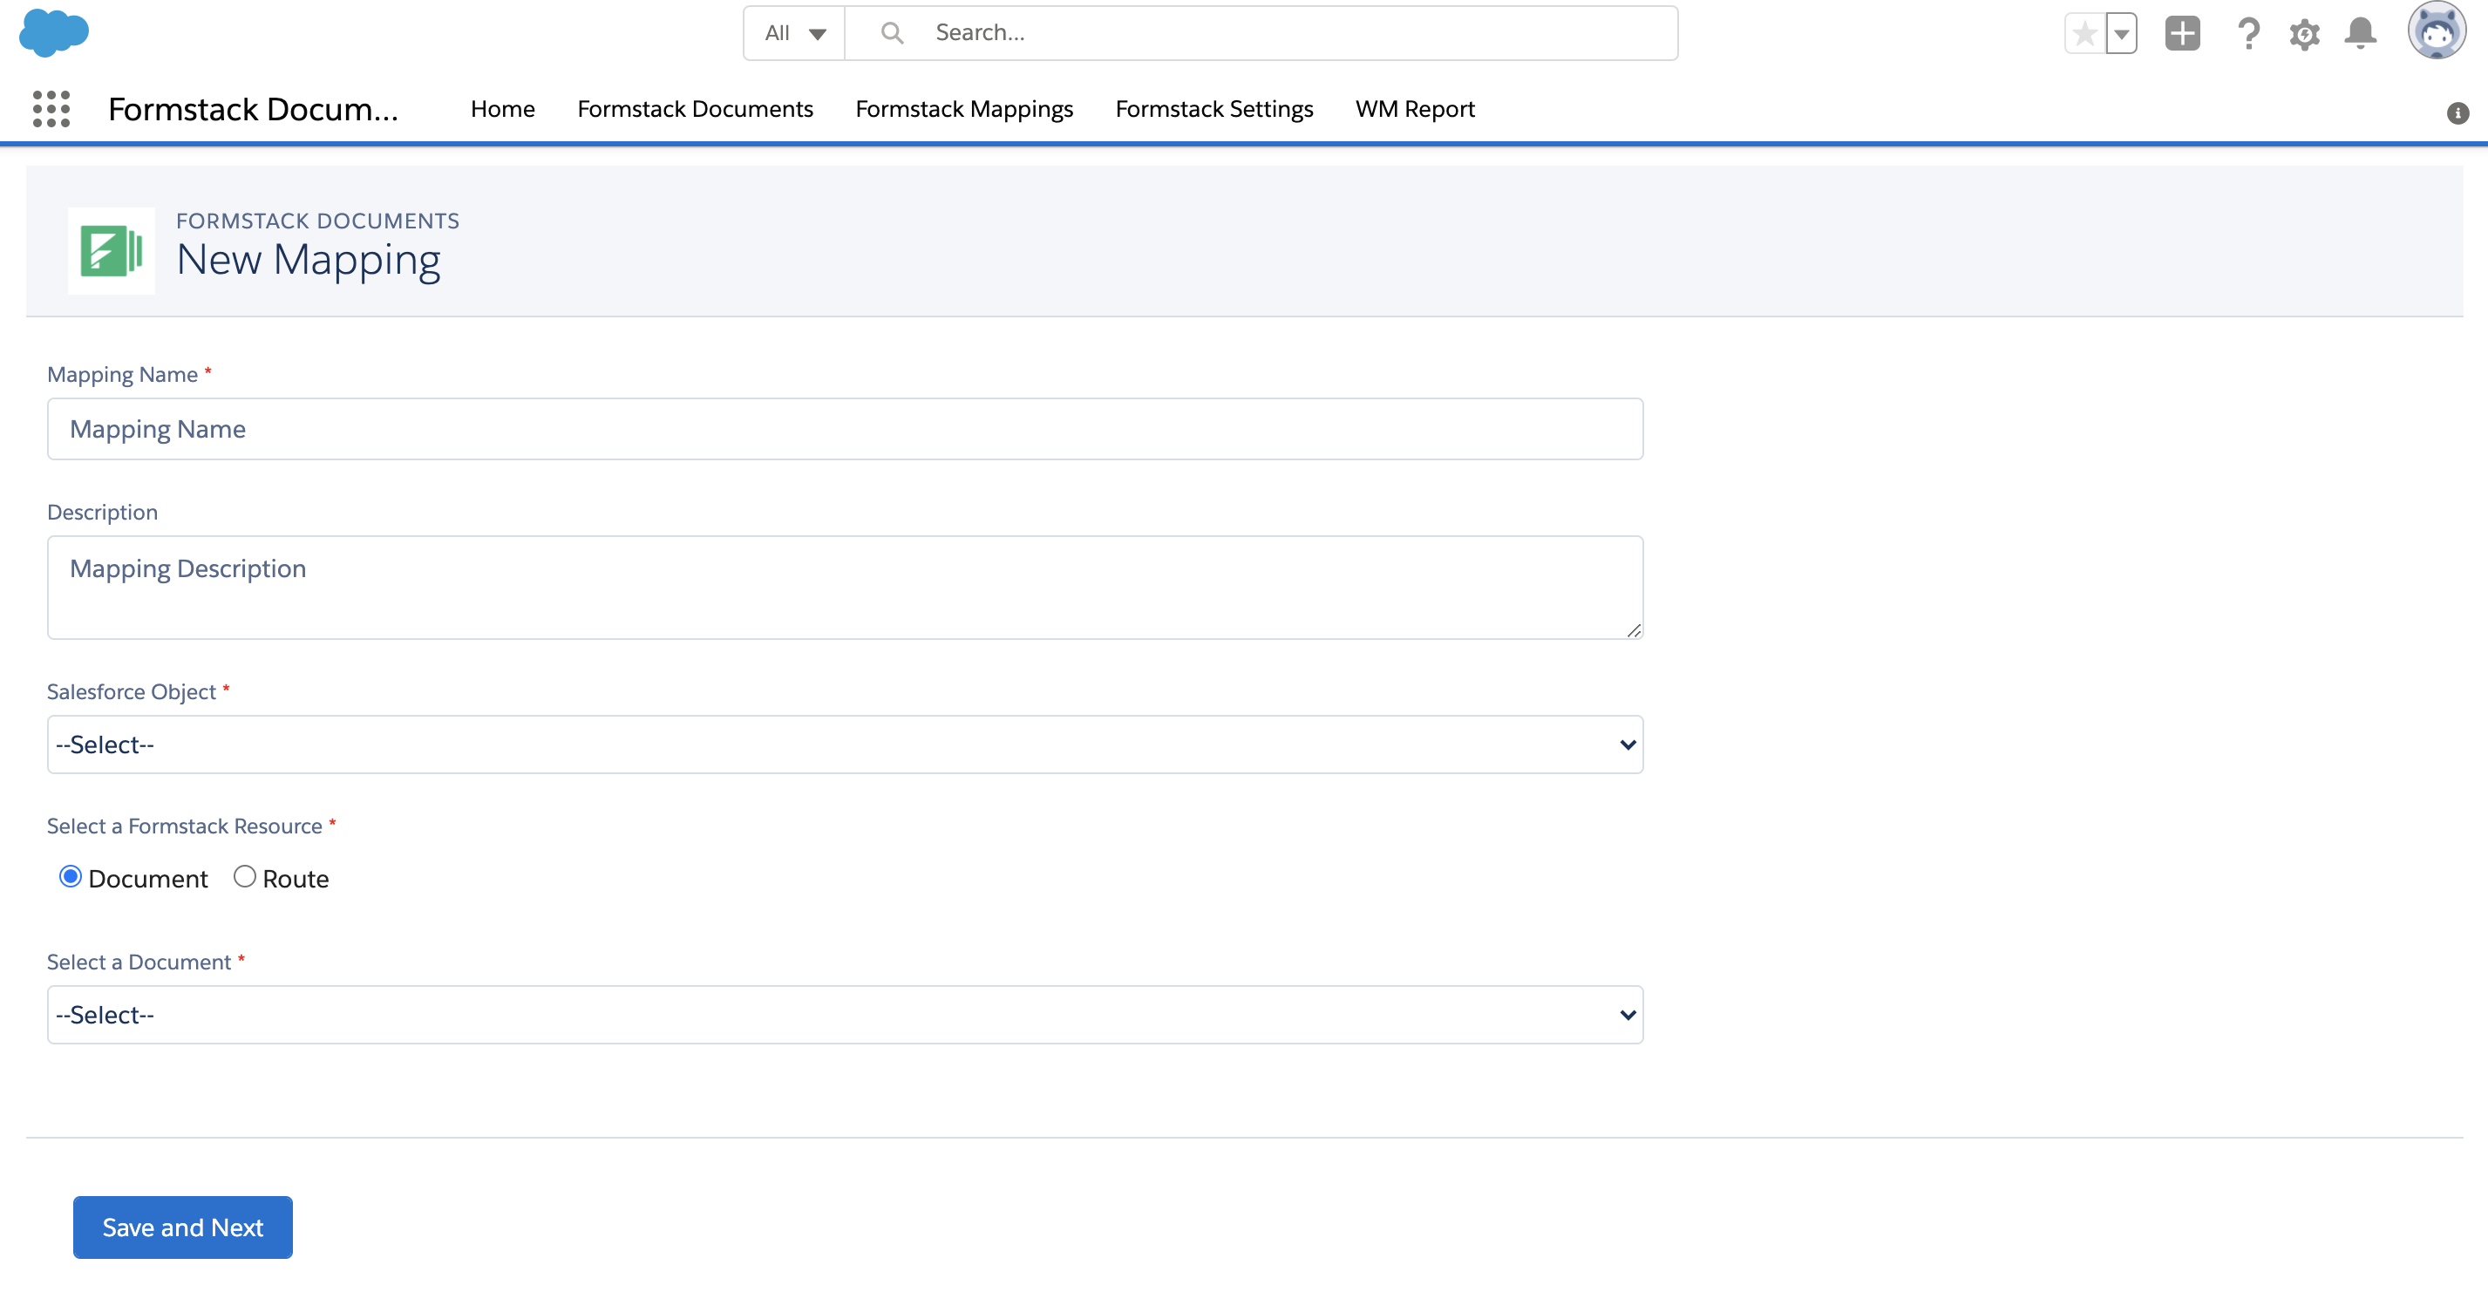Add page to favorites star
This screenshot has width=2488, height=1292.
pyautogui.click(x=2084, y=34)
